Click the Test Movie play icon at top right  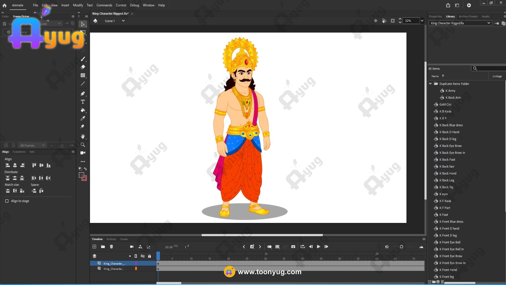click(469, 5)
